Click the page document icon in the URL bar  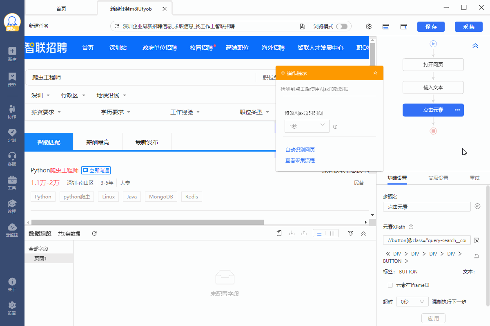303,26
